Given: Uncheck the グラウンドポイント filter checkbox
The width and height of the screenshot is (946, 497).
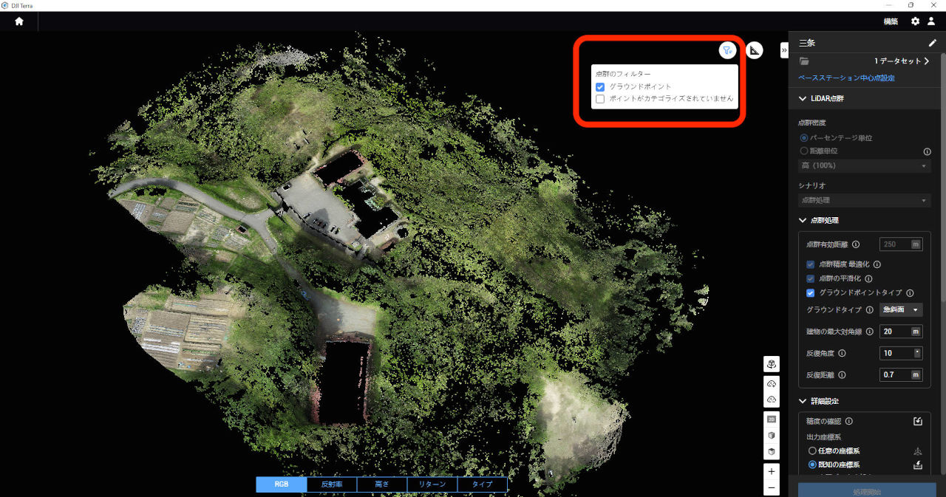Looking at the screenshot, I should pyautogui.click(x=601, y=87).
